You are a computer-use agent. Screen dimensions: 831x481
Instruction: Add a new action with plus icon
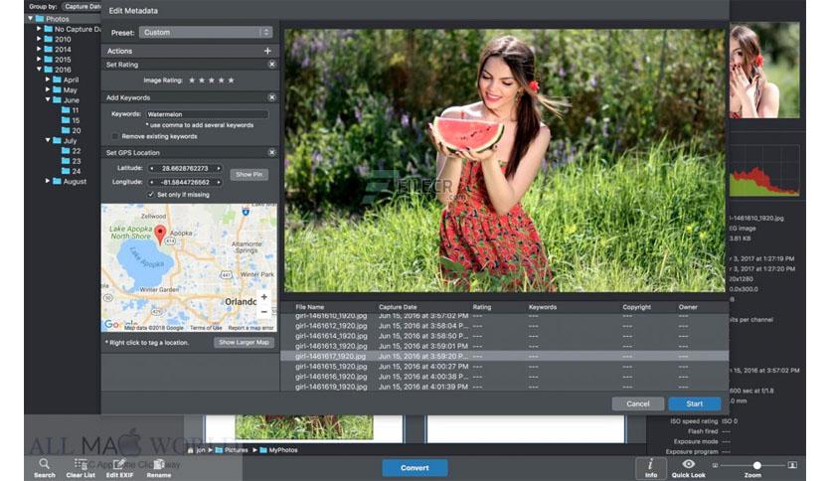pos(267,51)
